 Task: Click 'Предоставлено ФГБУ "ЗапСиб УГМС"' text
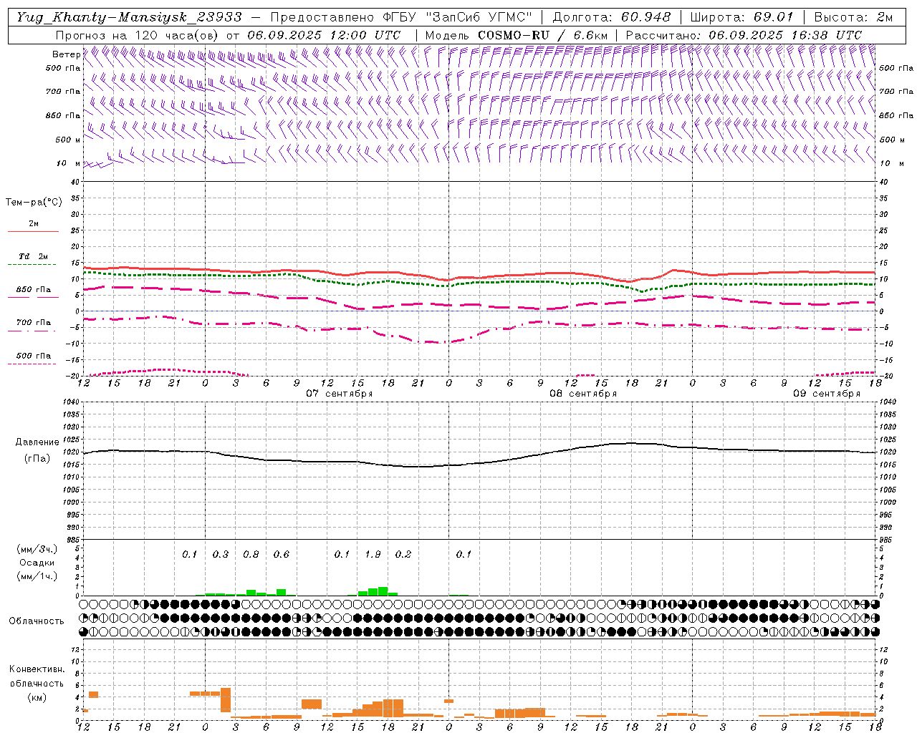pyautogui.click(x=401, y=17)
